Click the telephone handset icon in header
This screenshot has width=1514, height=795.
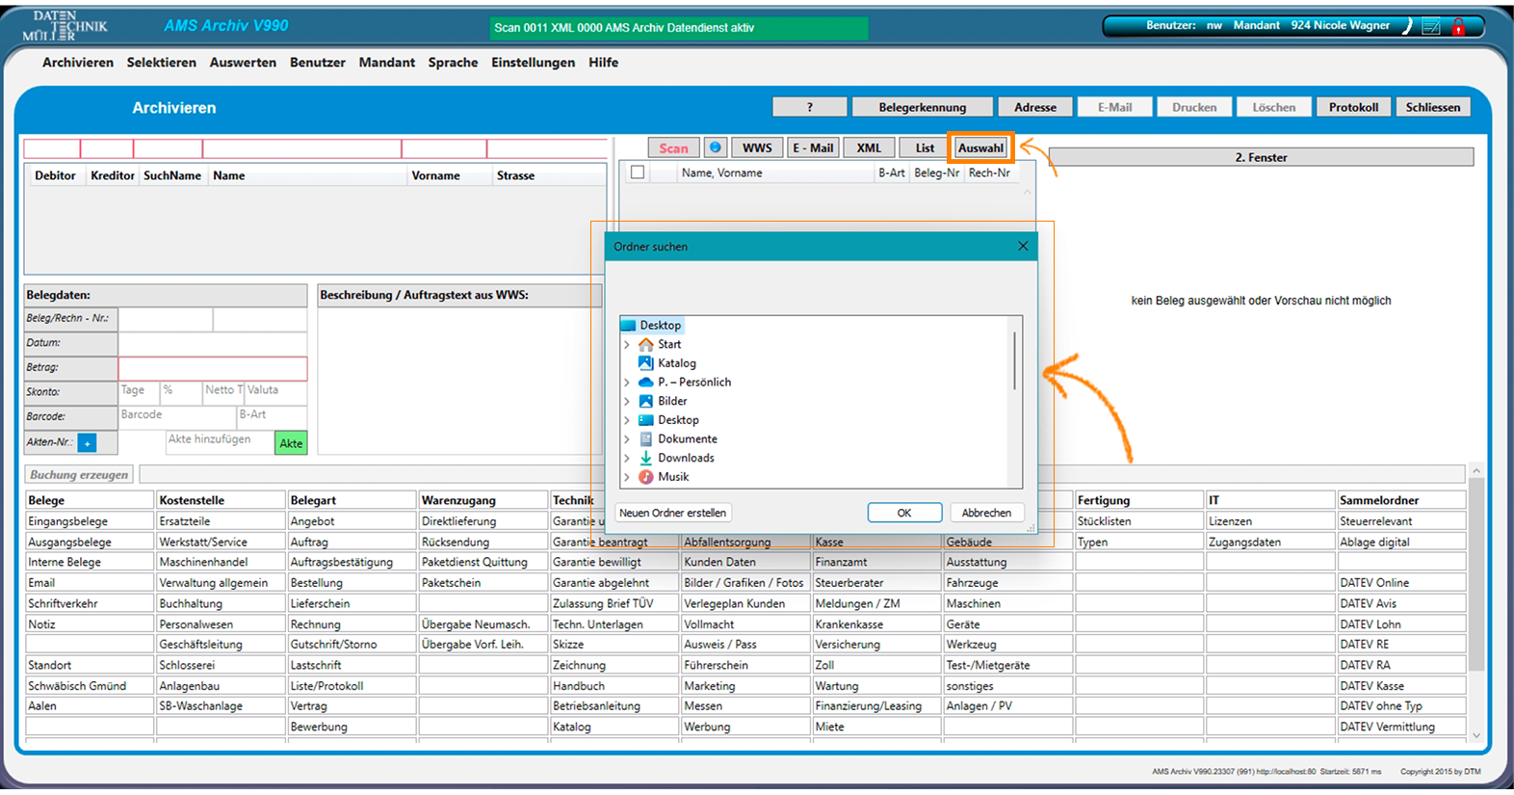(1407, 27)
